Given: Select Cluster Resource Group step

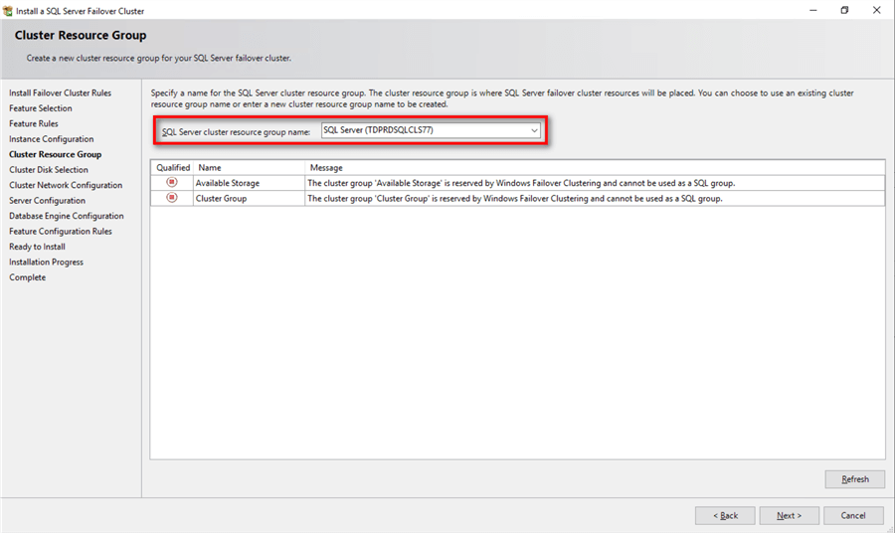Looking at the screenshot, I should [56, 155].
